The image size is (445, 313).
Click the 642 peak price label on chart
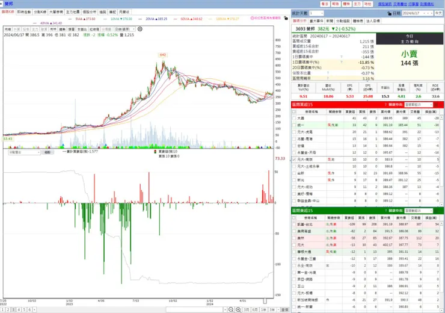[x=162, y=55]
